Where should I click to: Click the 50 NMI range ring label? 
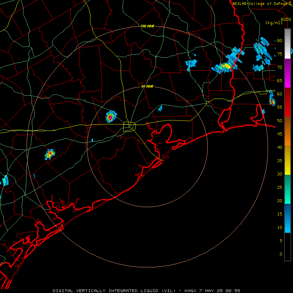(x=147, y=86)
